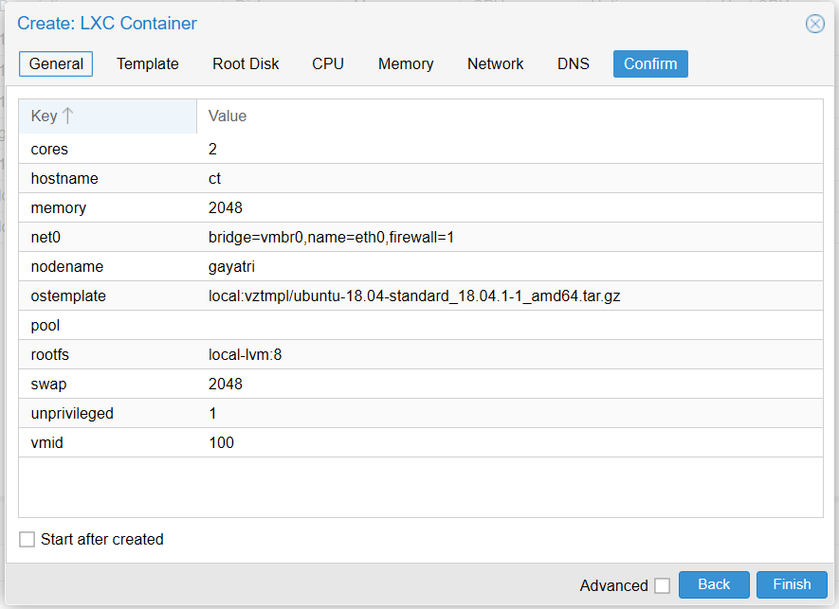The height and width of the screenshot is (609, 839).
Task: Open the Memory tab
Action: (x=406, y=63)
